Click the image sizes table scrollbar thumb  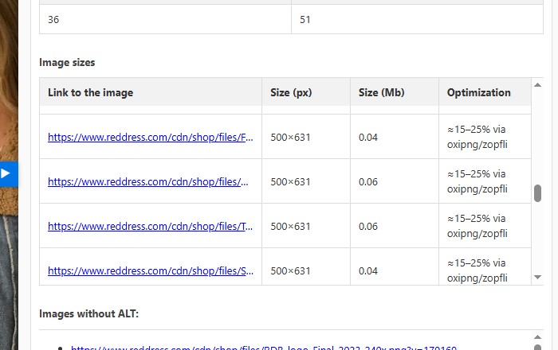pyautogui.click(x=537, y=193)
